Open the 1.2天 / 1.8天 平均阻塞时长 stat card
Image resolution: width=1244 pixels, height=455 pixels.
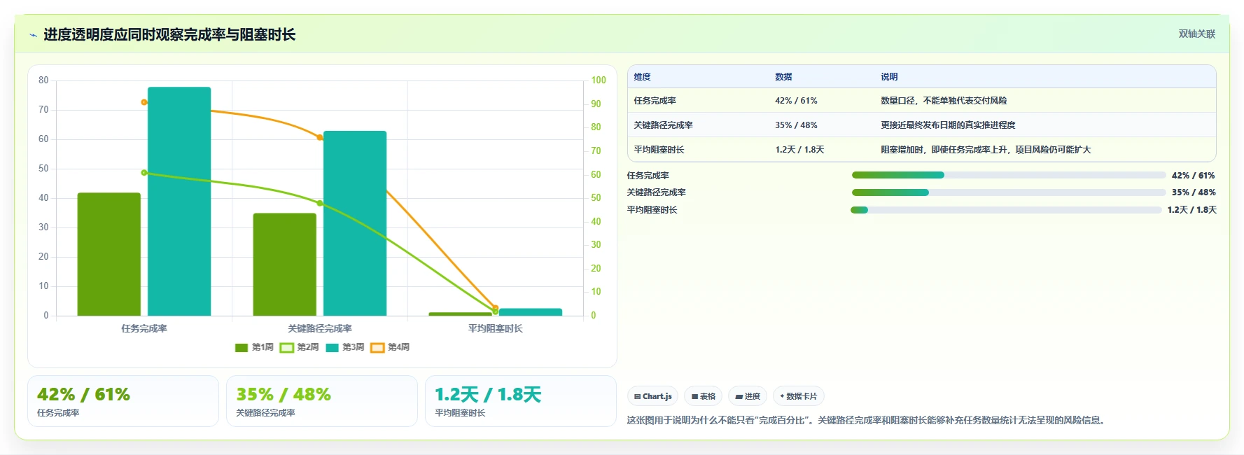(x=521, y=401)
